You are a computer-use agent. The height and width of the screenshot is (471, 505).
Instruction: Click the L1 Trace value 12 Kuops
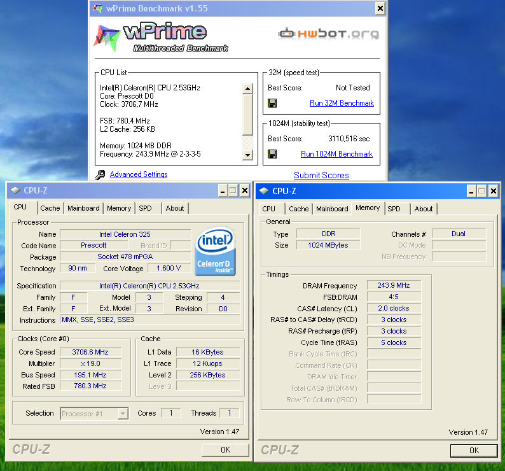(208, 363)
